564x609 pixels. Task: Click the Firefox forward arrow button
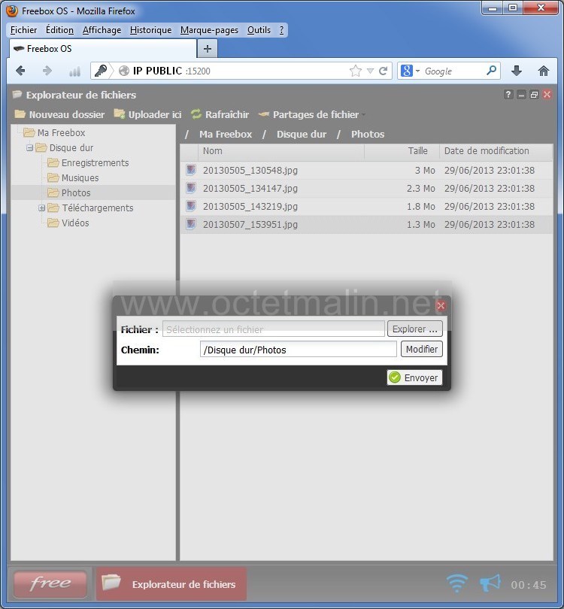coord(47,71)
